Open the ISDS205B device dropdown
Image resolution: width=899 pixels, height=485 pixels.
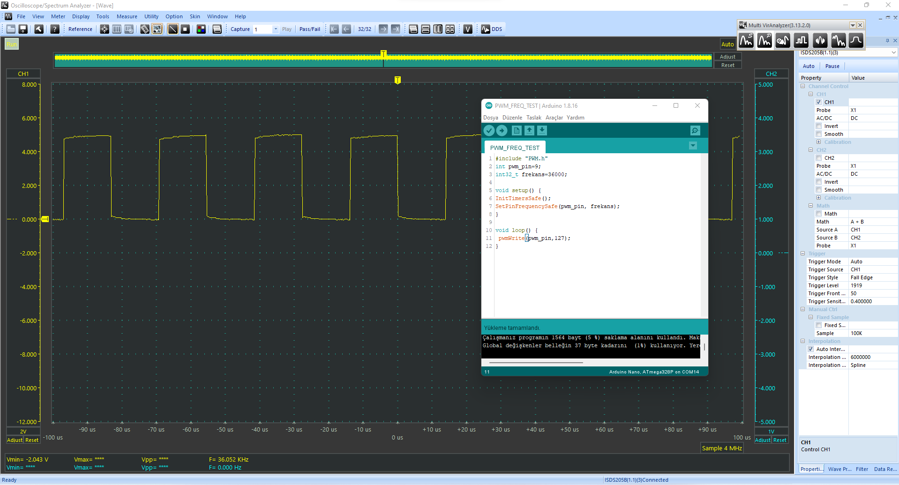tap(893, 53)
